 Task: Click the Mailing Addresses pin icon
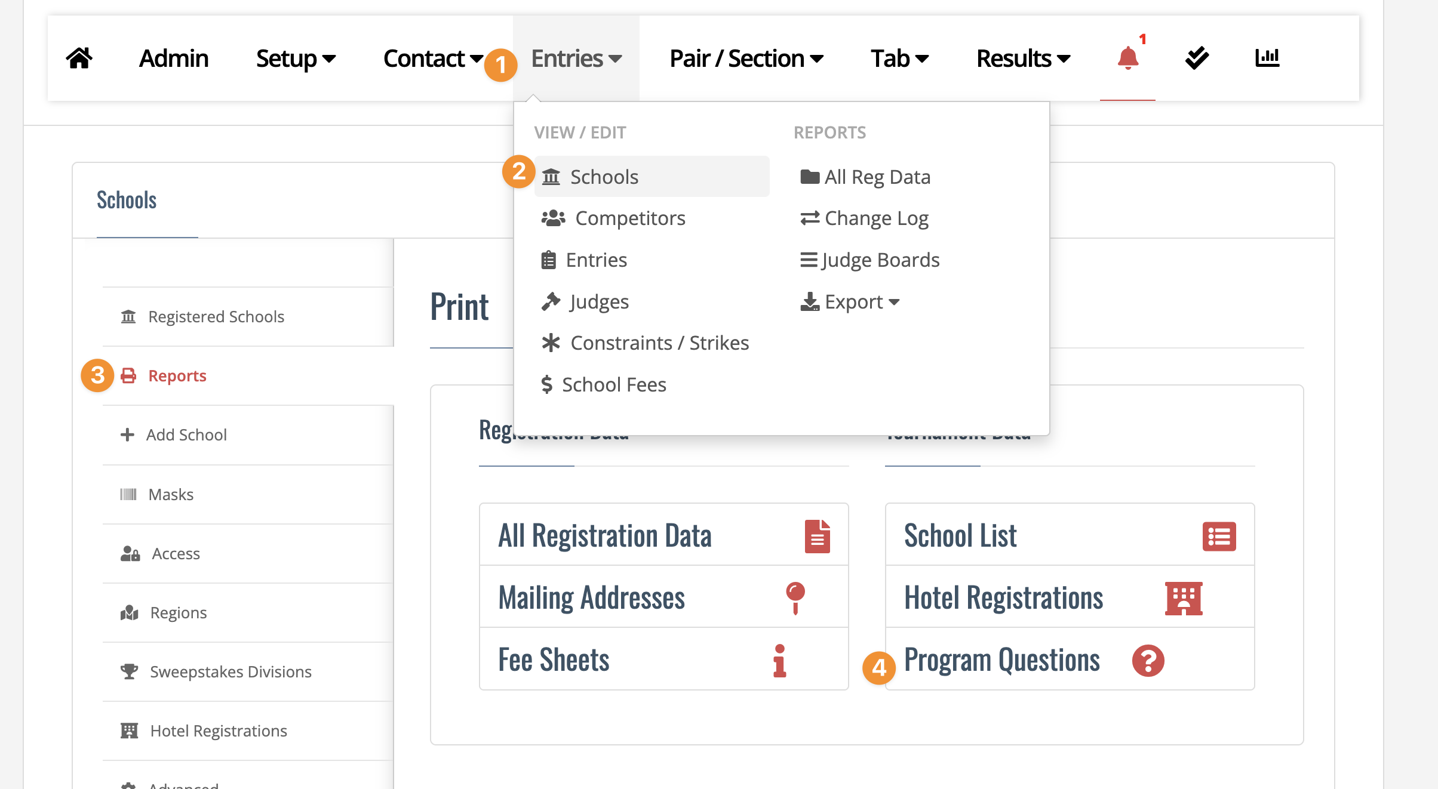coord(795,598)
